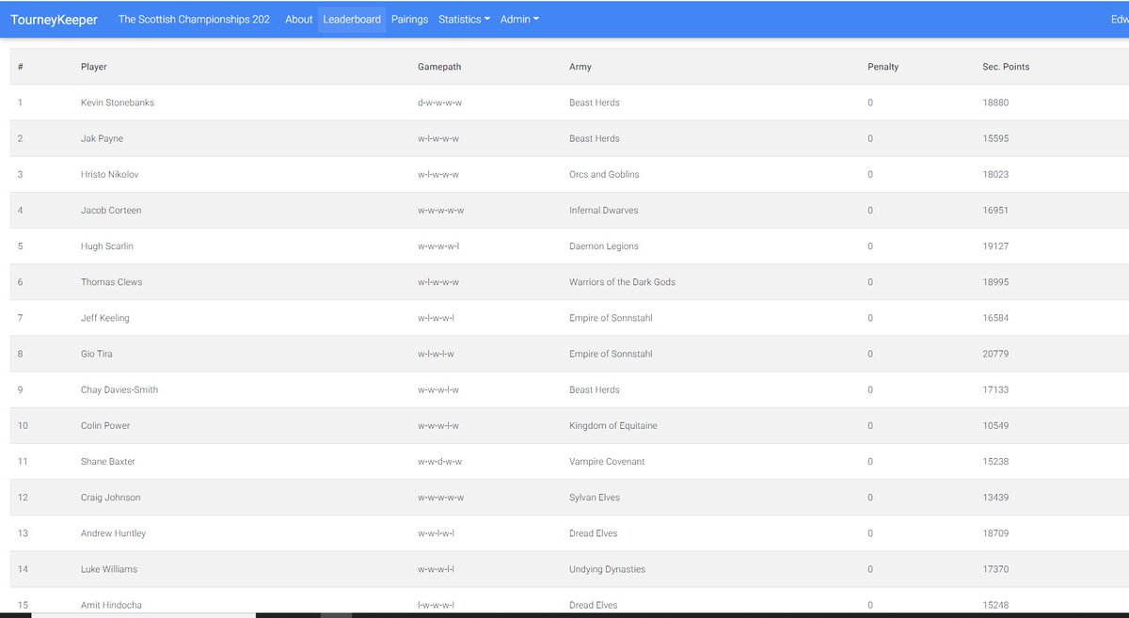Image resolution: width=1129 pixels, height=618 pixels.
Task: Click the Sec. Points column header
Action: coord(1006,67)
